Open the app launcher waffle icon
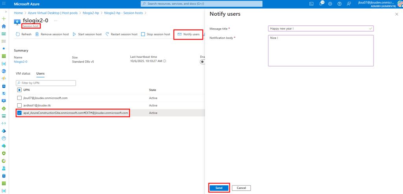 click(4, 4)
